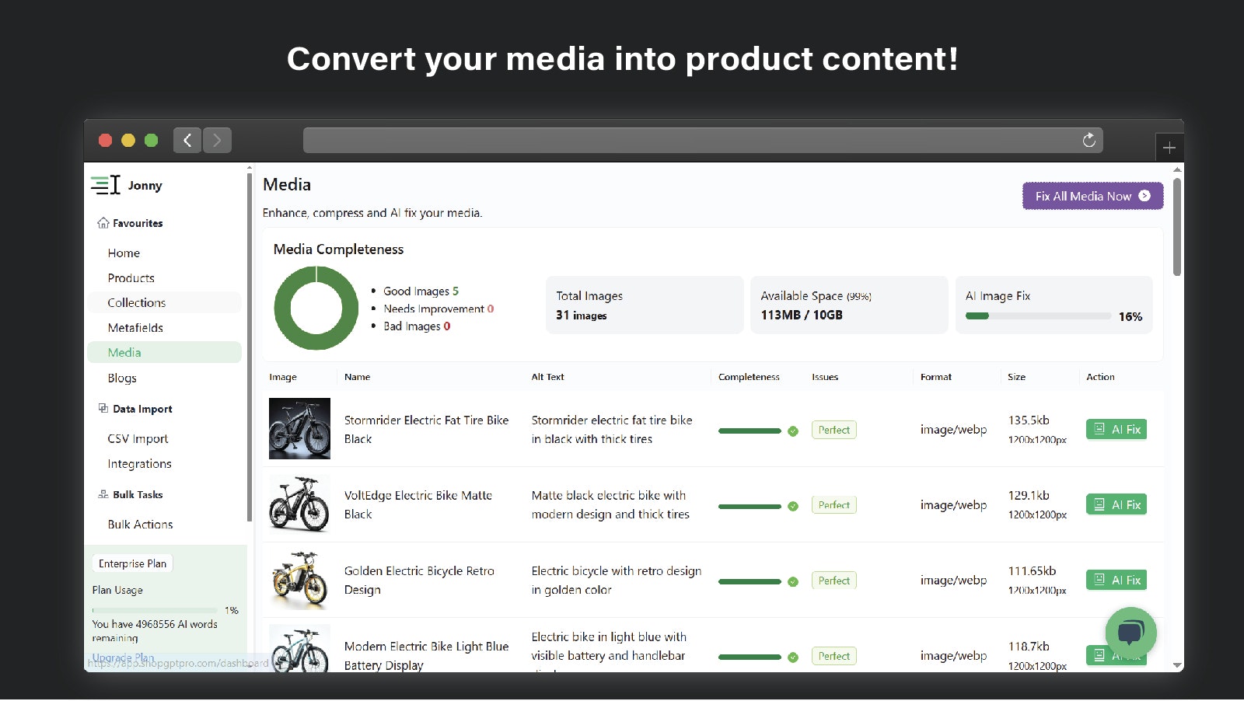Click green check for Golden Bicycle row
The width and height of the screenshot is (1244, 701).
(x=793, y=582)
